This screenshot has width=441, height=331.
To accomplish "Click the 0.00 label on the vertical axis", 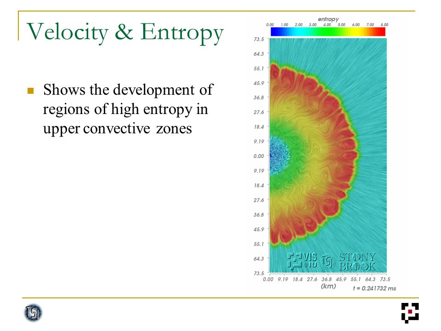I will coord(259,156).
